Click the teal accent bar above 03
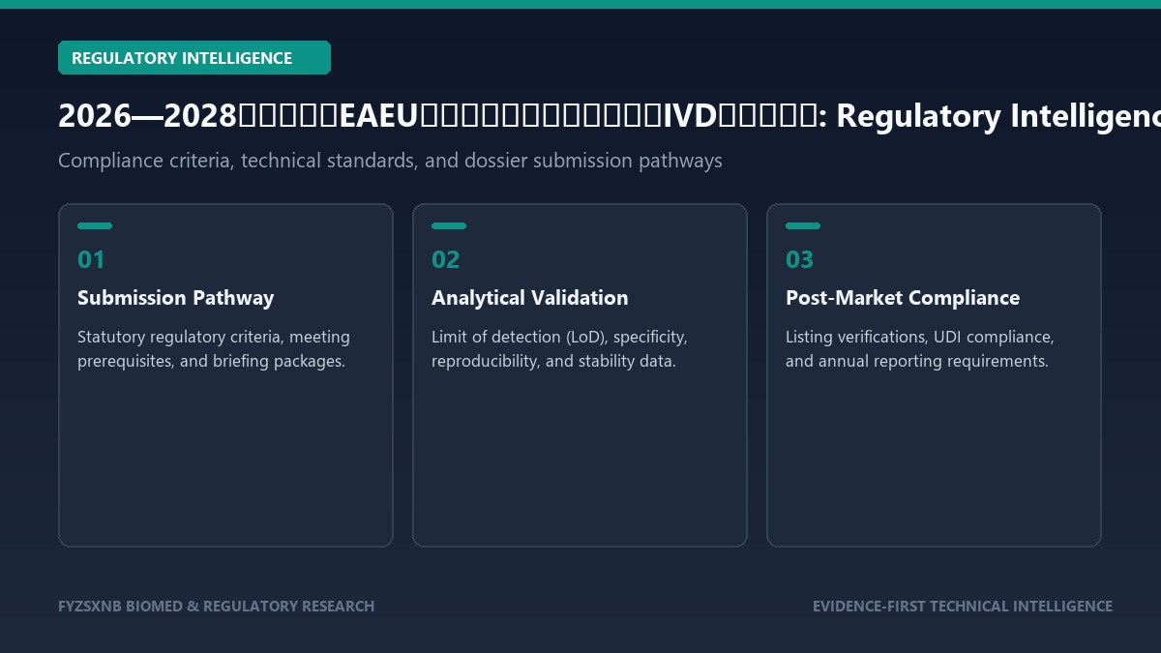 803,226
